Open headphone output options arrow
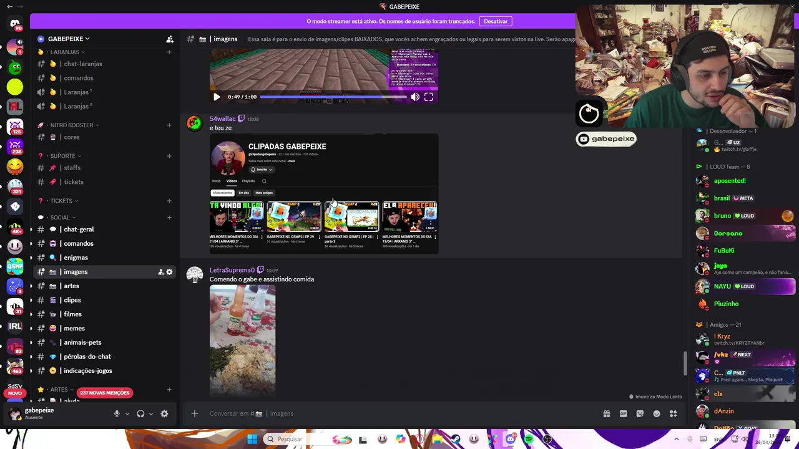This screenshot has width=799, height=449. pyautogui.click(x=151, y=413)
